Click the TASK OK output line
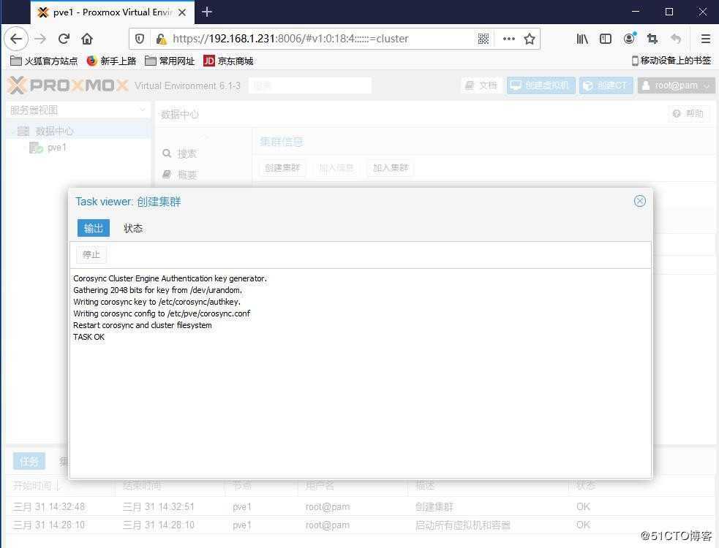 [x=89, y=337]
